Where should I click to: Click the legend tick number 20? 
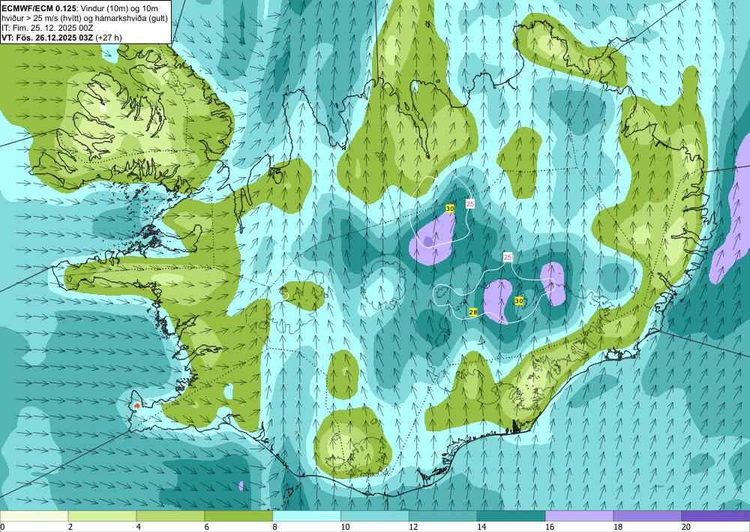pos(686,527)
